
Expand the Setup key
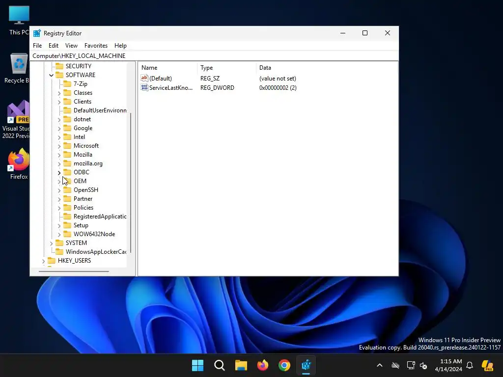59,226
